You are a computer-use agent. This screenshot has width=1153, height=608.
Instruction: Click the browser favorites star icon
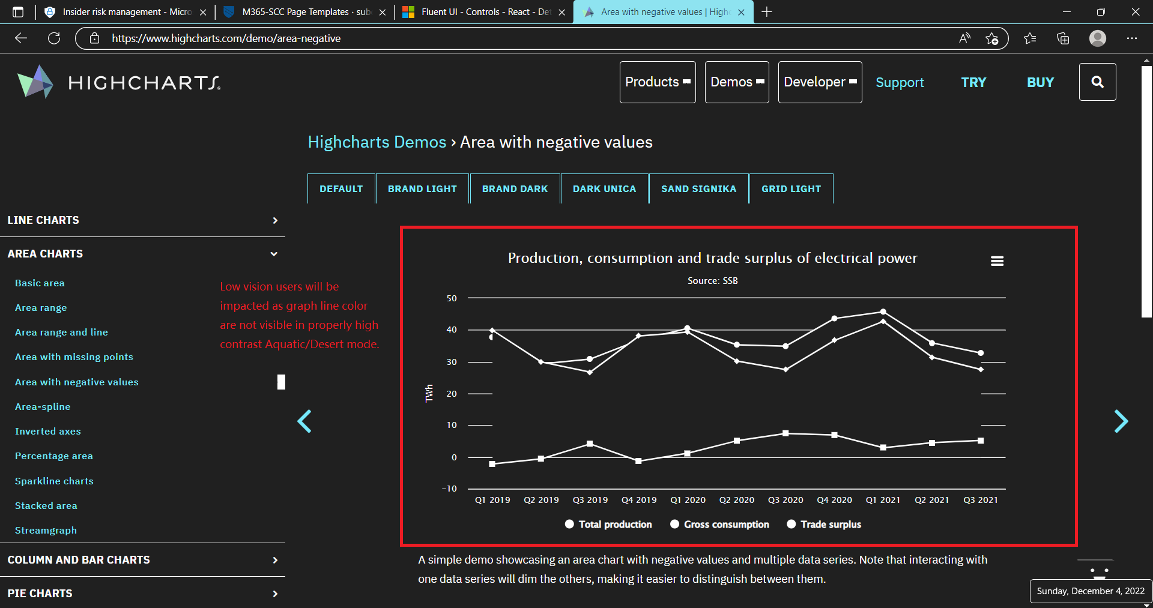coord(1030,38)
